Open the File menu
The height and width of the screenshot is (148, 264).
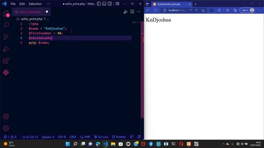click(13, 4)
